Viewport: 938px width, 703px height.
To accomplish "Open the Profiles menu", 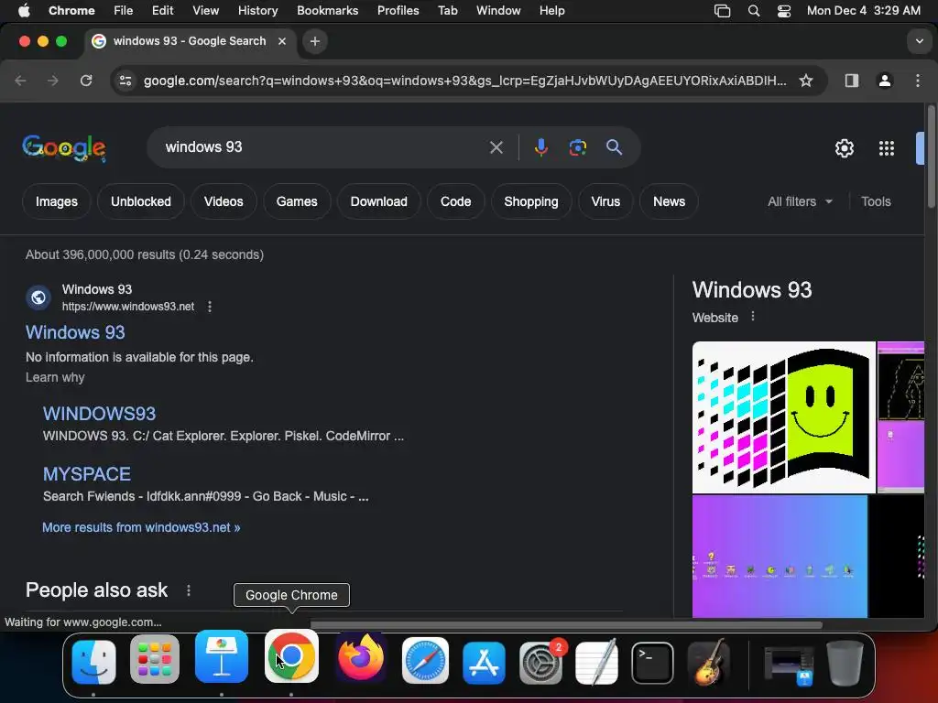I will [x=398, y=11].
